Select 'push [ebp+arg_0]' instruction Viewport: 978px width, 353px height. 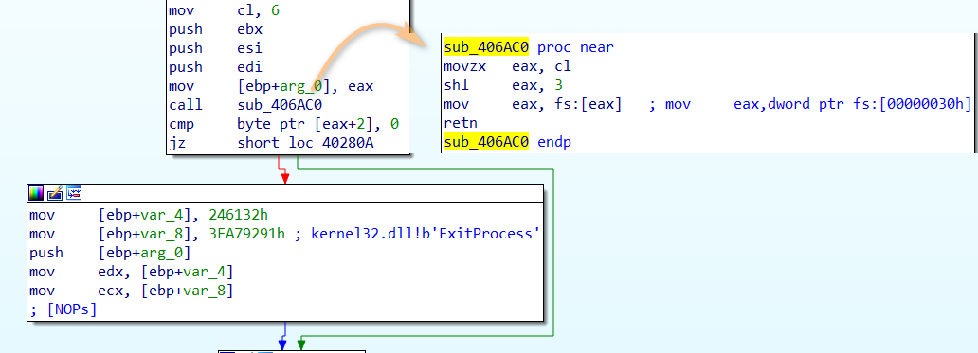tap(110, 253)
